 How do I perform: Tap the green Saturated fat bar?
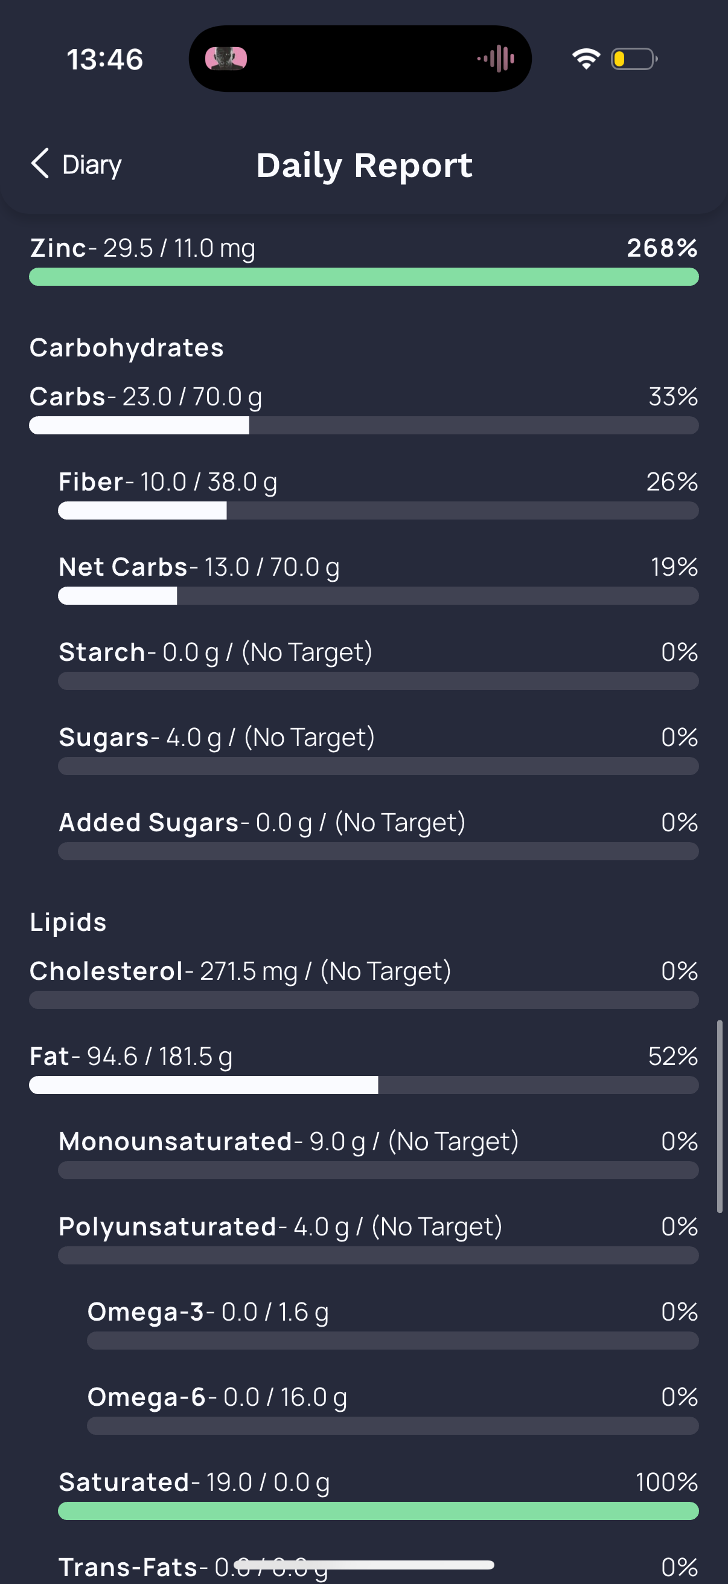point(378,1511)
